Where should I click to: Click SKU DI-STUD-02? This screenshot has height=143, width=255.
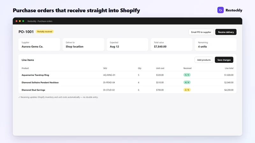pyautogui.click(x=109, y=90)
